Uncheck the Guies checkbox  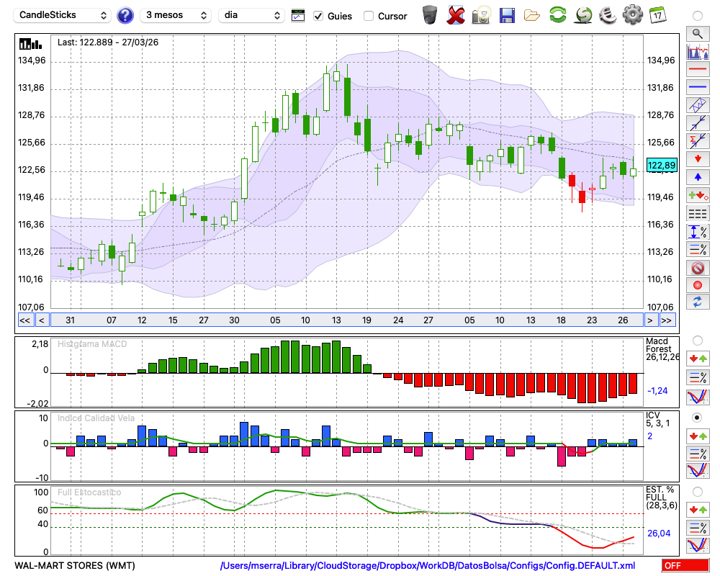[x=318, y=16]
